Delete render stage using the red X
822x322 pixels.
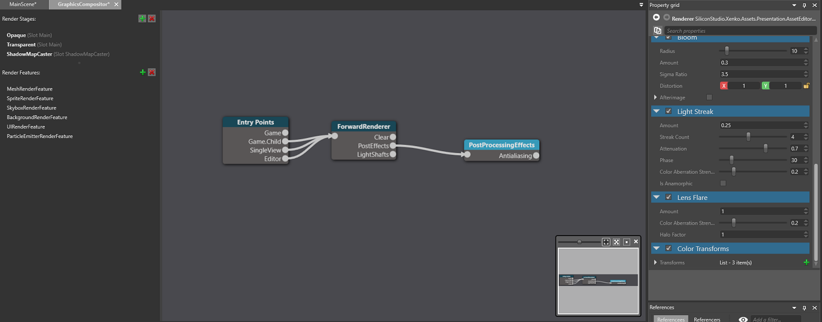pyautogui.click(x=152, y=19)
